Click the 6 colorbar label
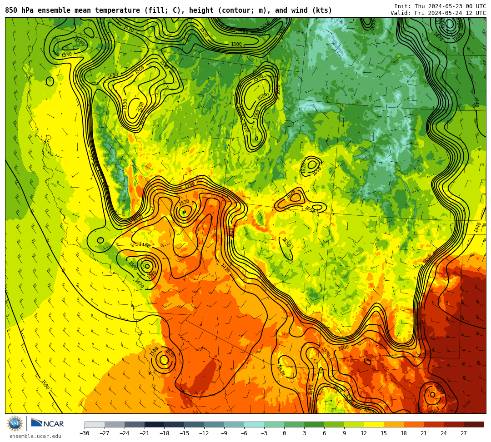The image size is (491, 442). [324, 433]
